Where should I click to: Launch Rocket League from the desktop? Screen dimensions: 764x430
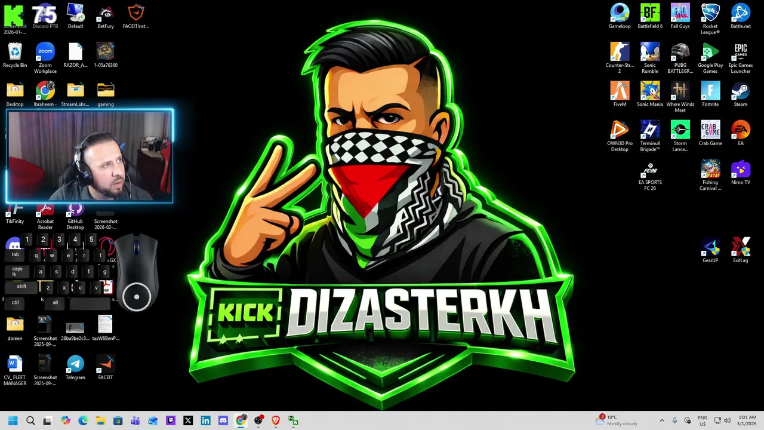(710, 19)
